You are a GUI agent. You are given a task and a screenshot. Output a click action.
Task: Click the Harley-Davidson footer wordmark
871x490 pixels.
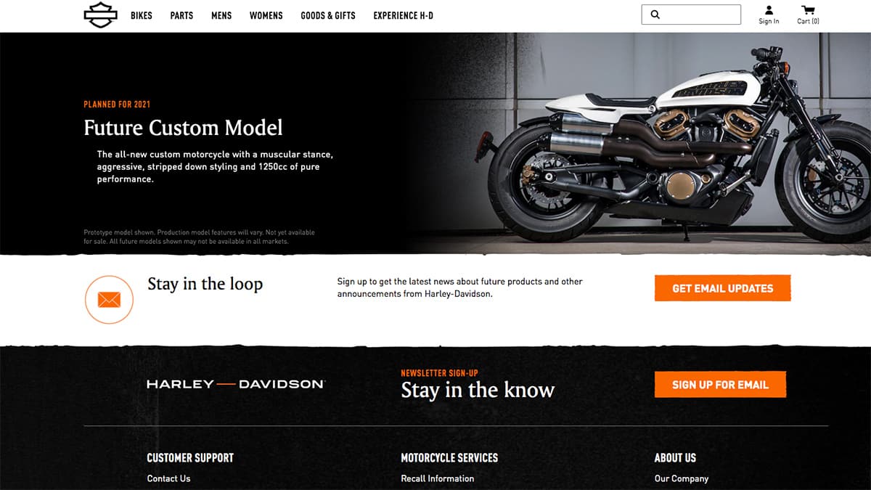(x=236, y=384)
